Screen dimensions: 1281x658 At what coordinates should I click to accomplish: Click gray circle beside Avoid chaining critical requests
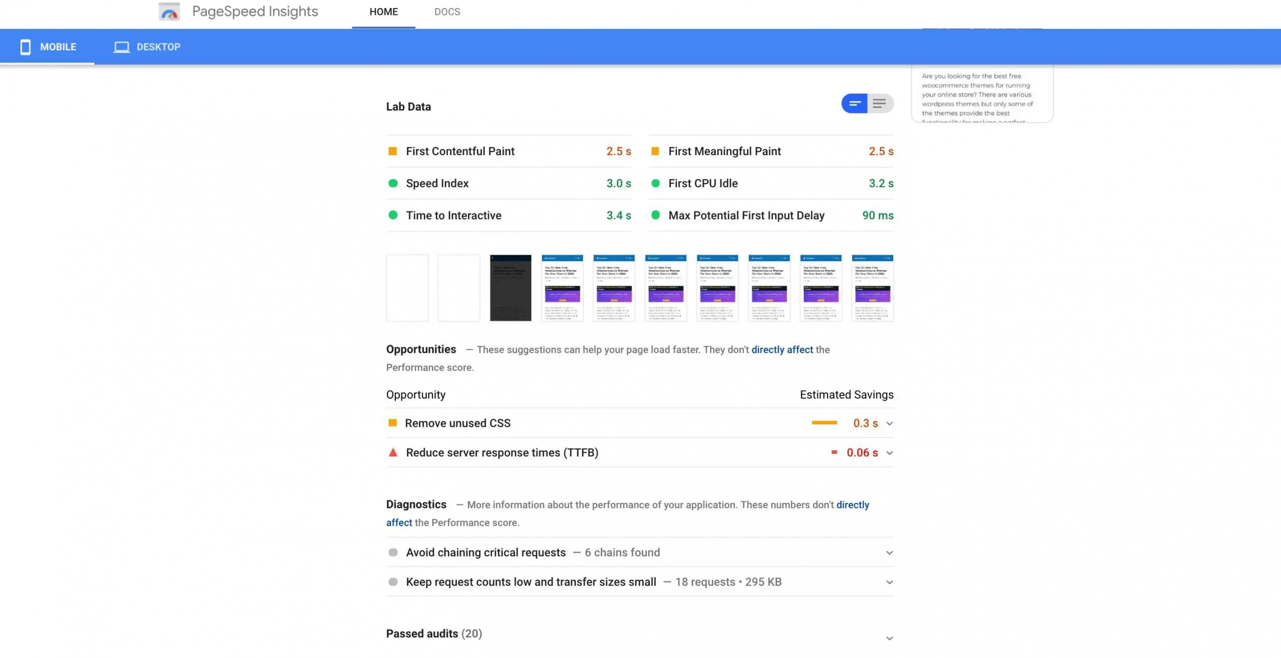click(x=393, y=552)
